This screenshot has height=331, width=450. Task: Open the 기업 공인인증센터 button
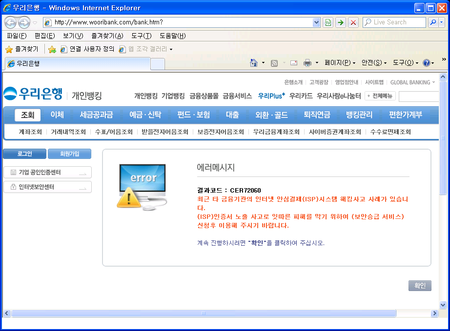[x=48, y=172]
